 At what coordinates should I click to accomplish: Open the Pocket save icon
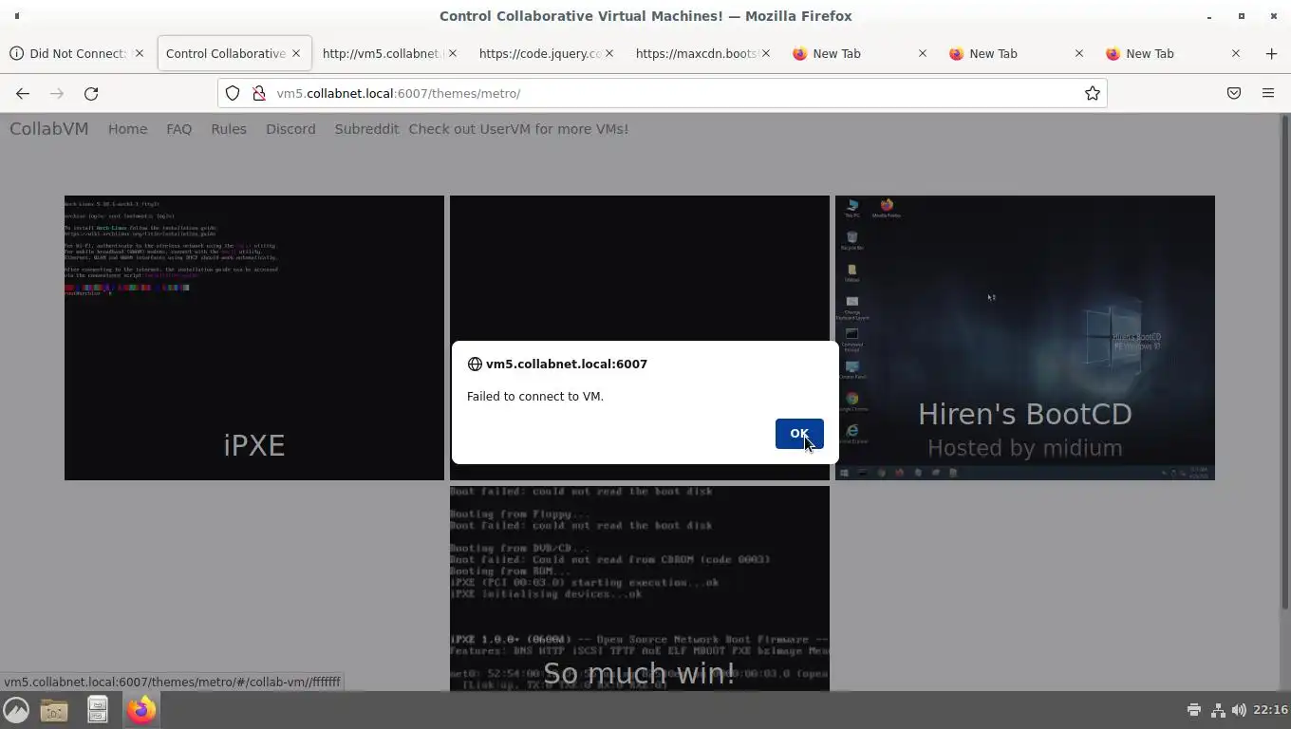pyautogui.click(x=1234, y=93)
